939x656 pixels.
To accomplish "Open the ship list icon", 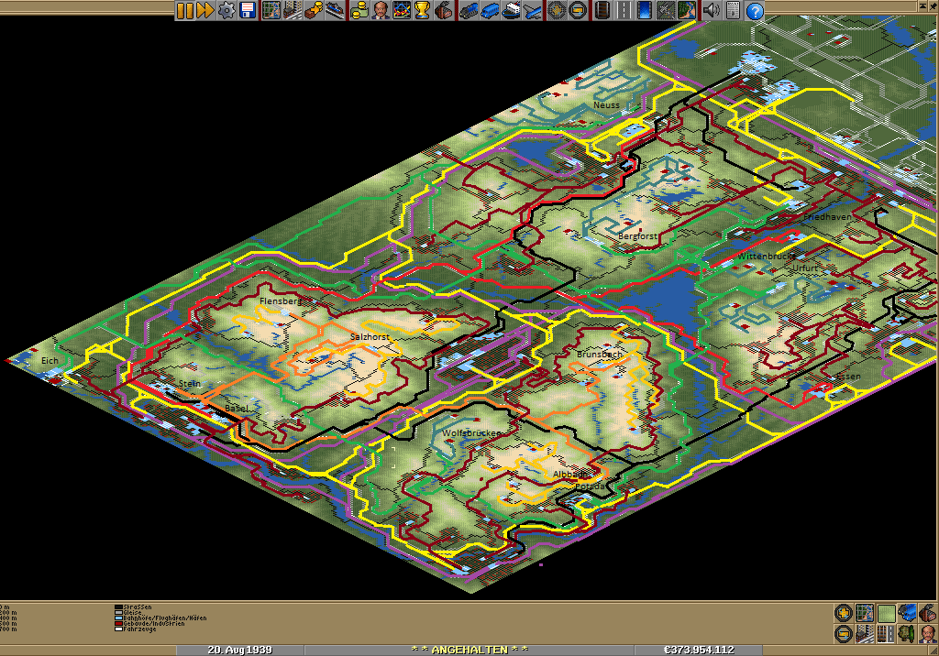I will pos(512,10).
